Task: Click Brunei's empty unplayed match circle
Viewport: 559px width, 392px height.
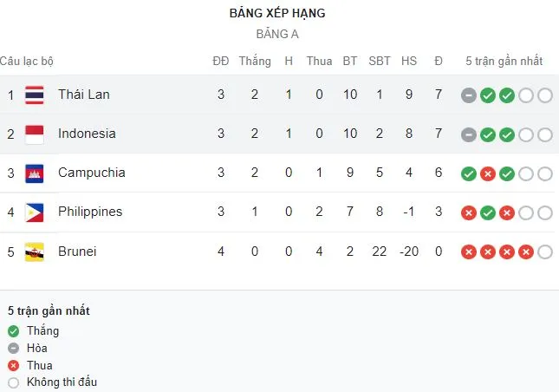Action: pos(545,252)
